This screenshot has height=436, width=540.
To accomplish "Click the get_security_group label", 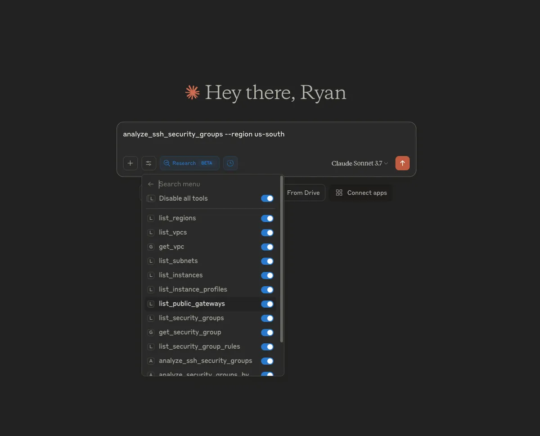I will [x=190, y=332].
